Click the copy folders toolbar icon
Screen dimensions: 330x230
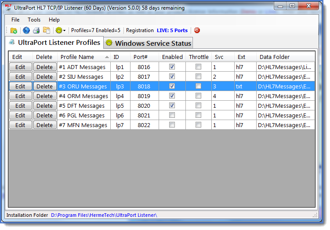point(47,30)
